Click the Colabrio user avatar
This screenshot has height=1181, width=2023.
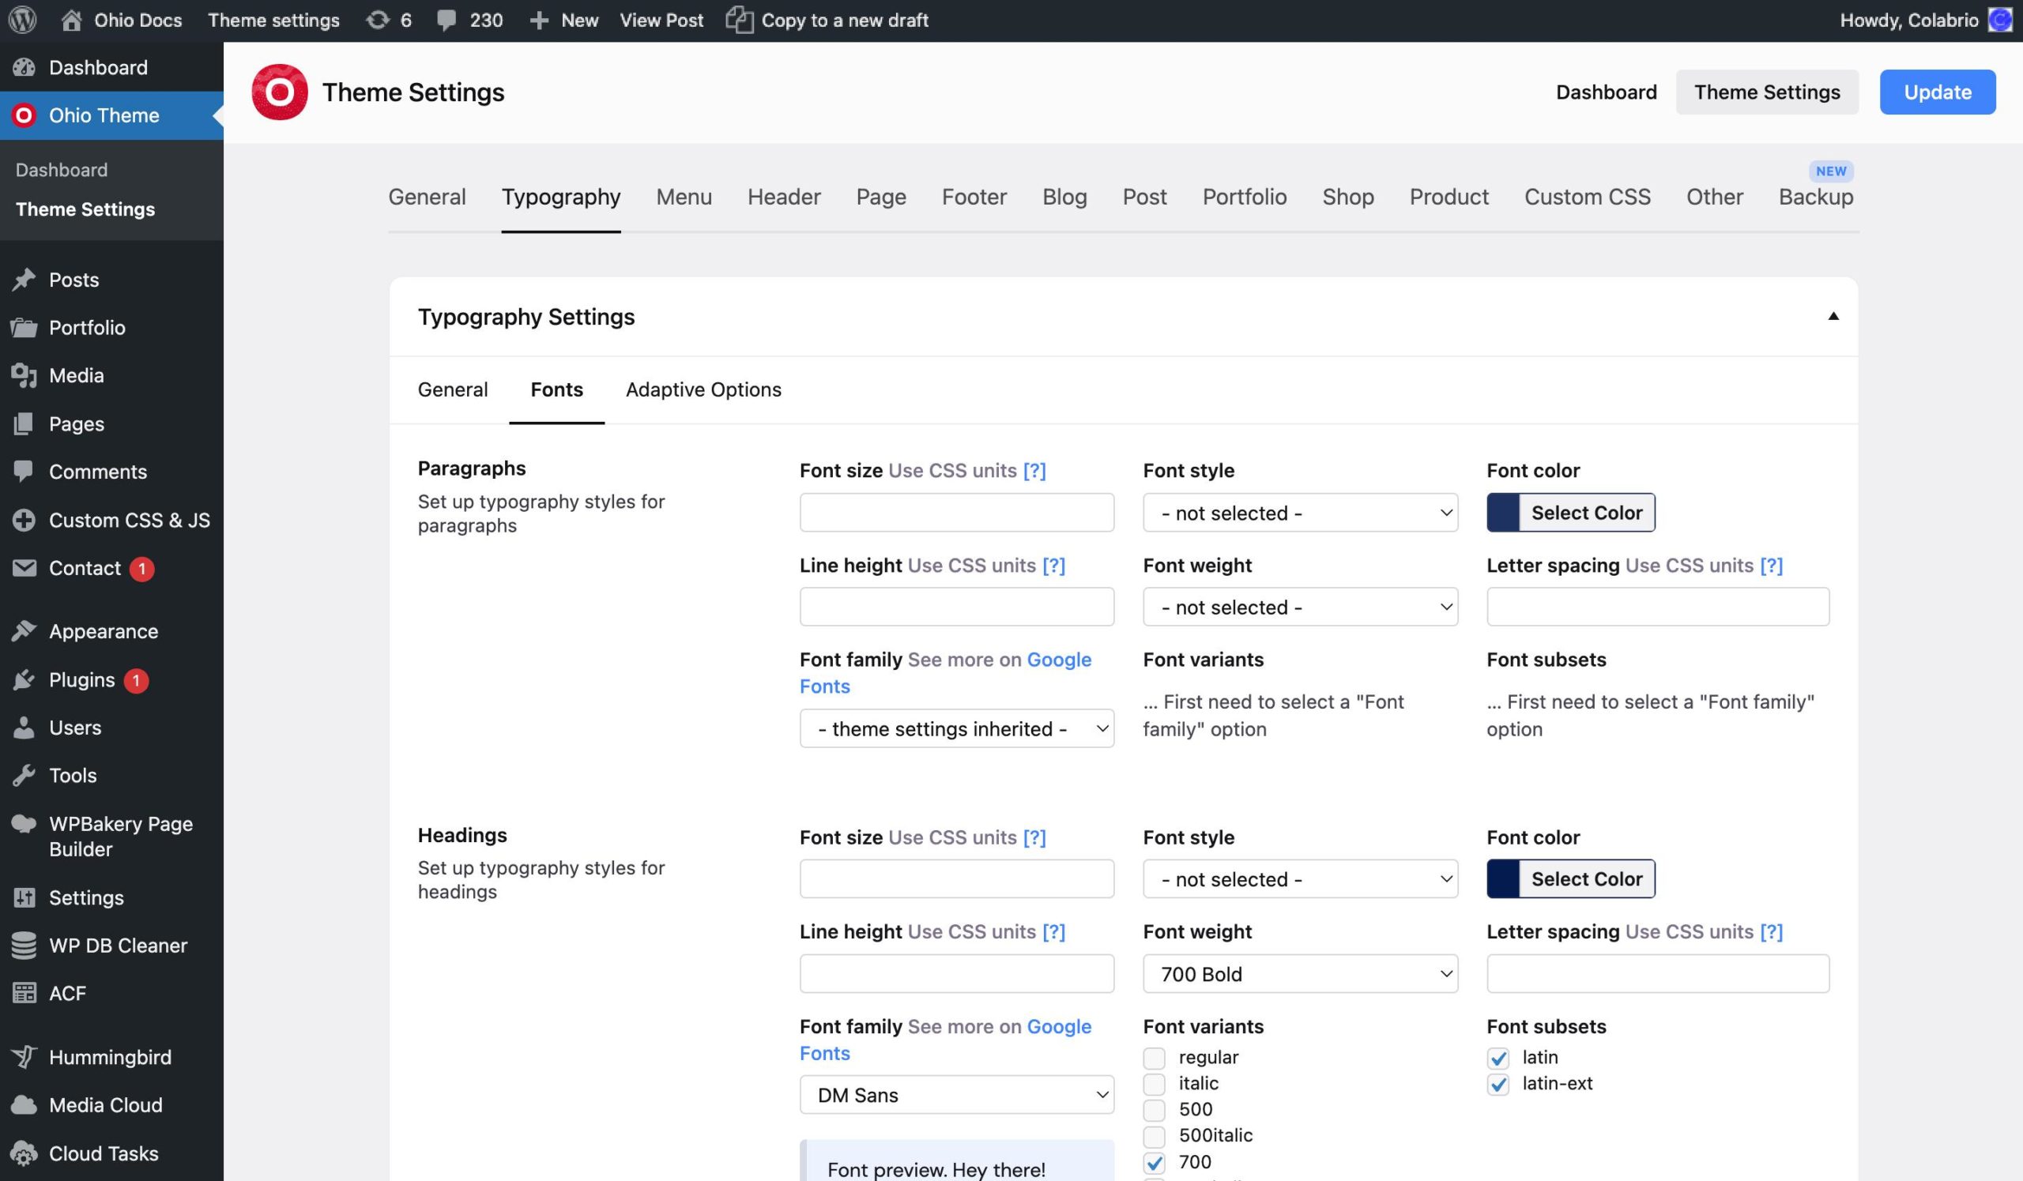click(1999, 20)
